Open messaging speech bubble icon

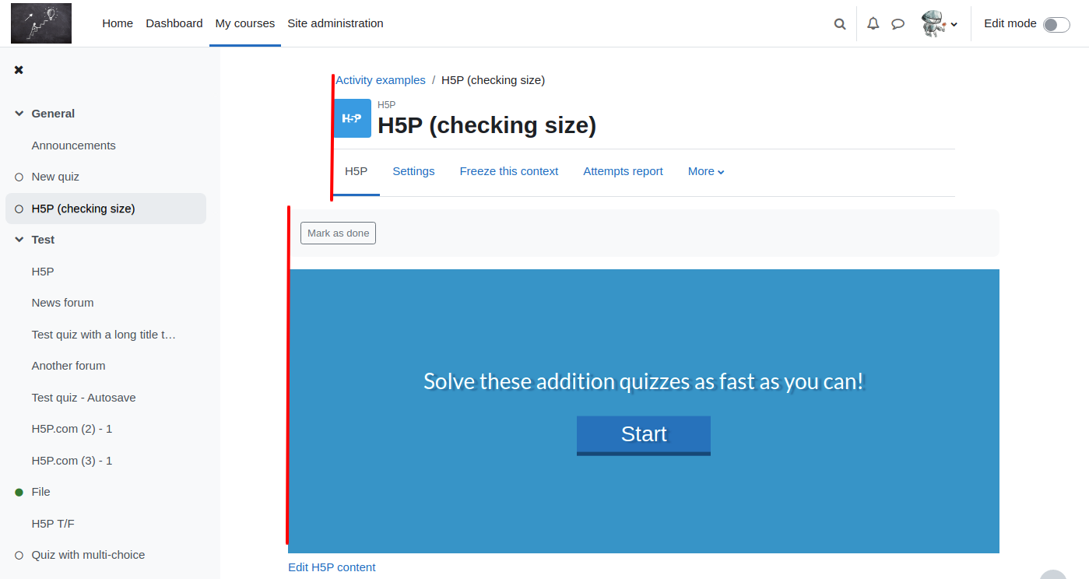(x=898, y=23)
